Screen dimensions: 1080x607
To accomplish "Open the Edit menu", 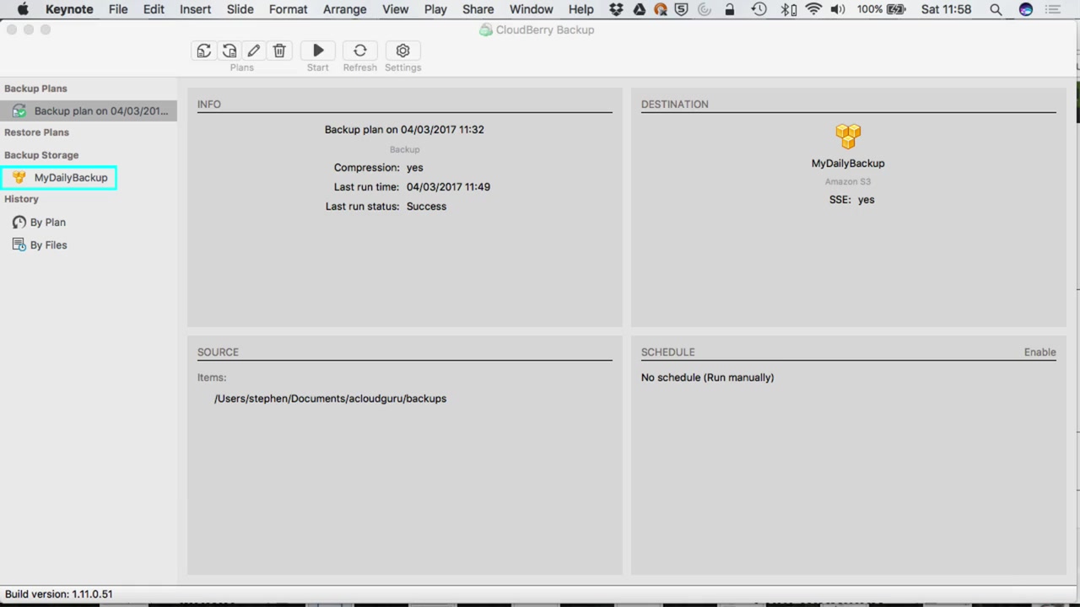I will tap(154, 9).
